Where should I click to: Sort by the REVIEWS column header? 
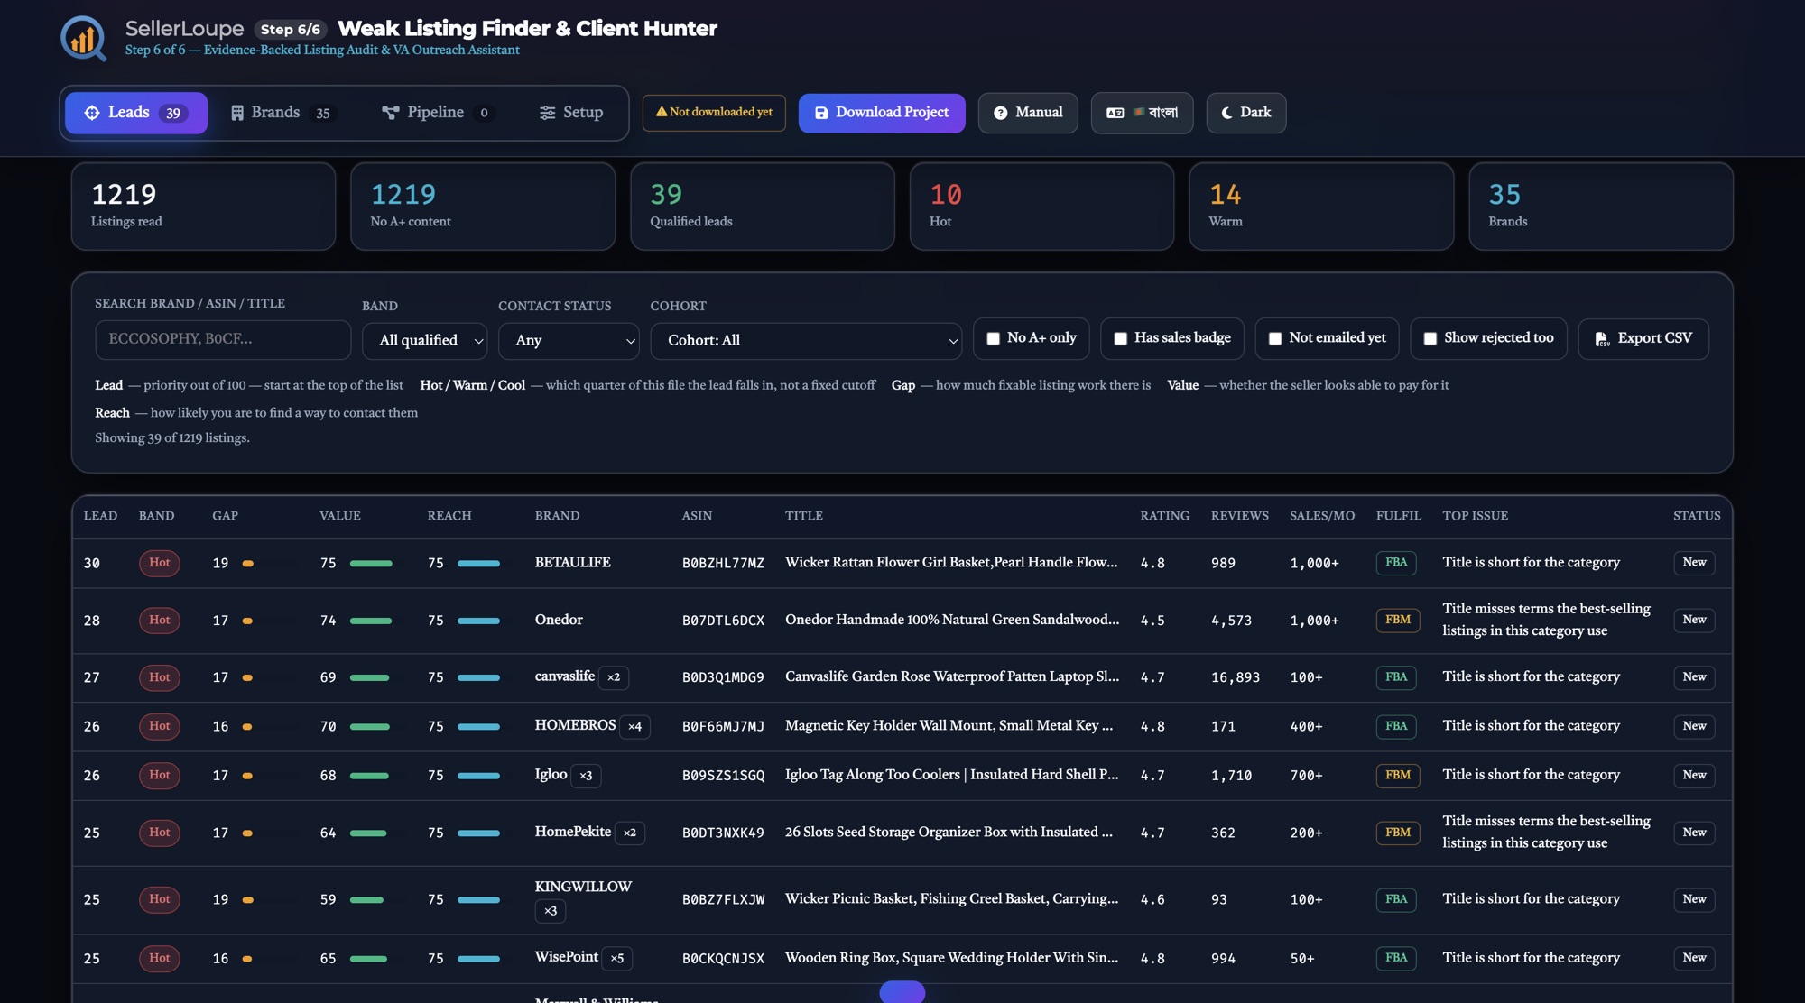pos(1239,516)
